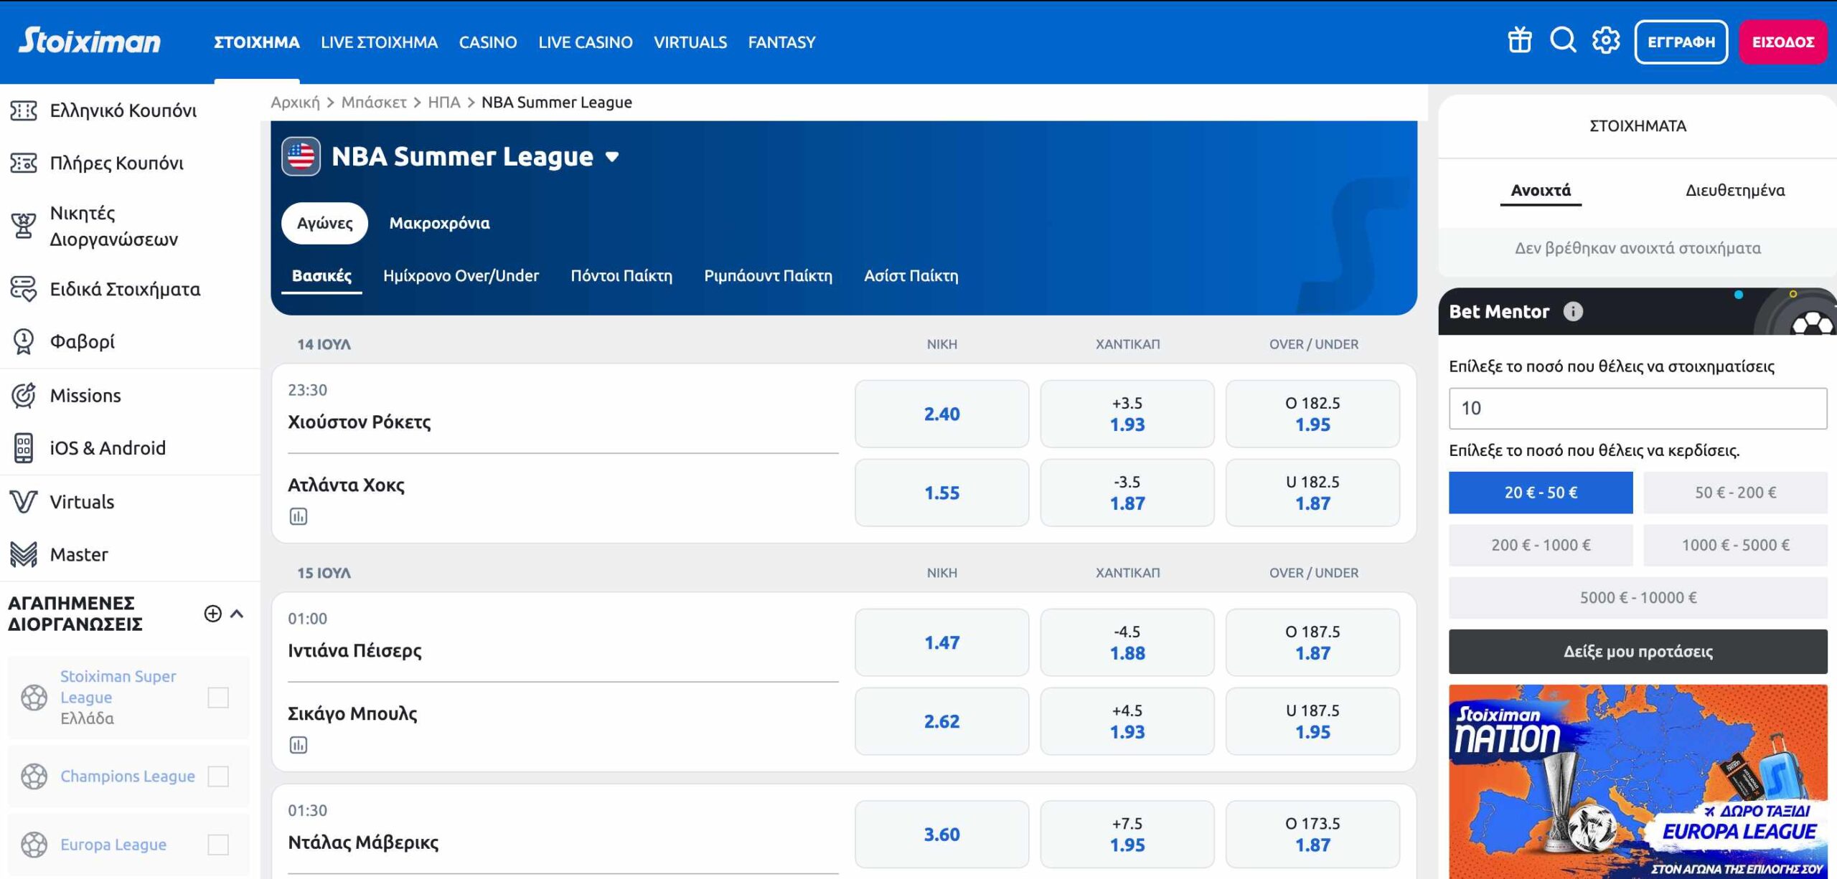
Task: Add favourite competition with plus icon
Action: pos(212,614)
